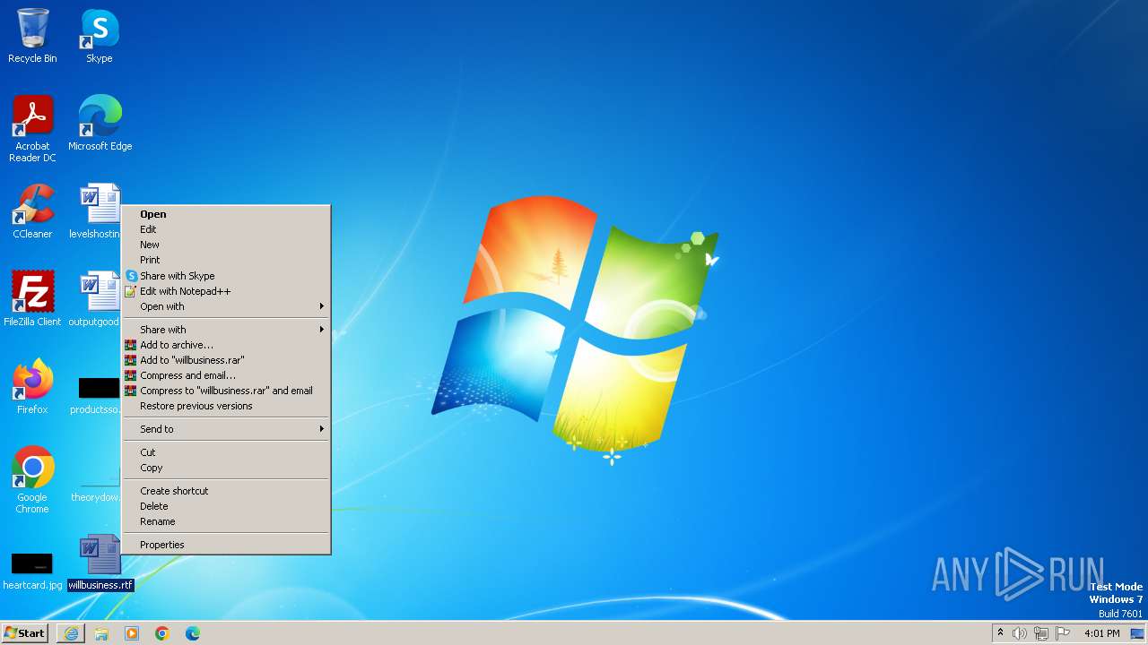Open Properties from the context menu
The image size is (1148, 645).
click(226, 545)
